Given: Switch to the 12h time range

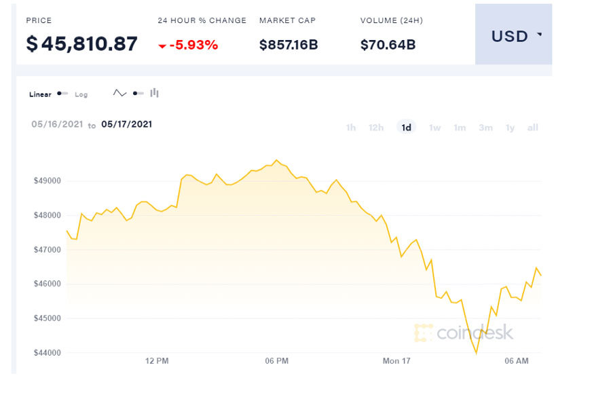Looking at the screenshot, I should 375,128.
